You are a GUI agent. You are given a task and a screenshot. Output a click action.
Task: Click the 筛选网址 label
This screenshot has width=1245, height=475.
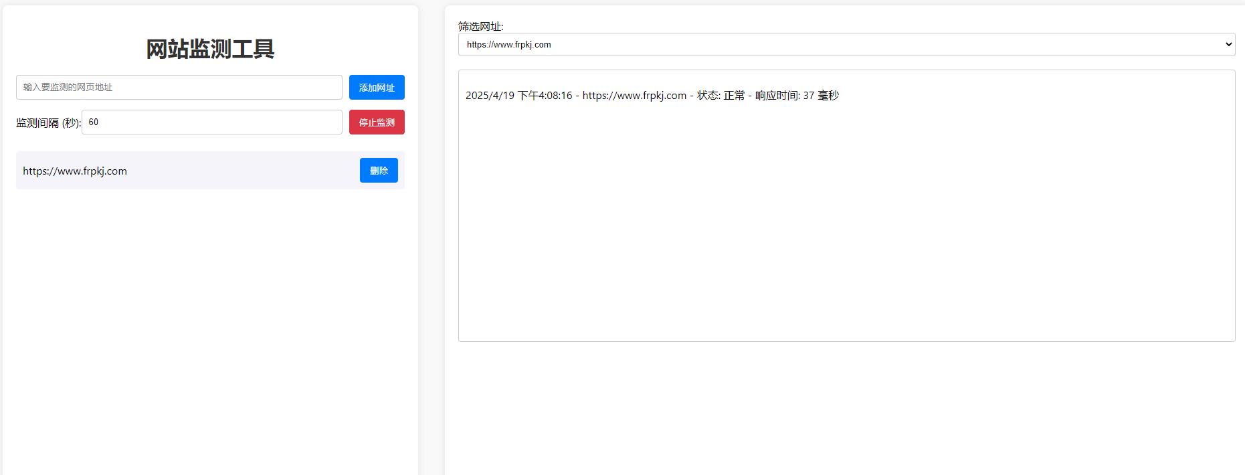480,26
